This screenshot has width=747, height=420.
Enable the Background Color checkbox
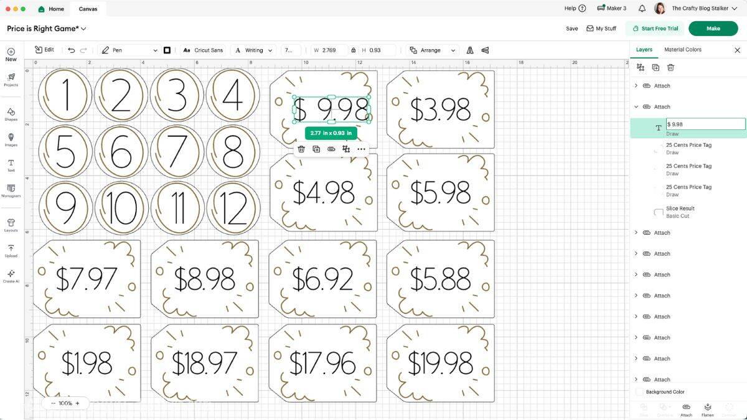(x=640, y=391)
